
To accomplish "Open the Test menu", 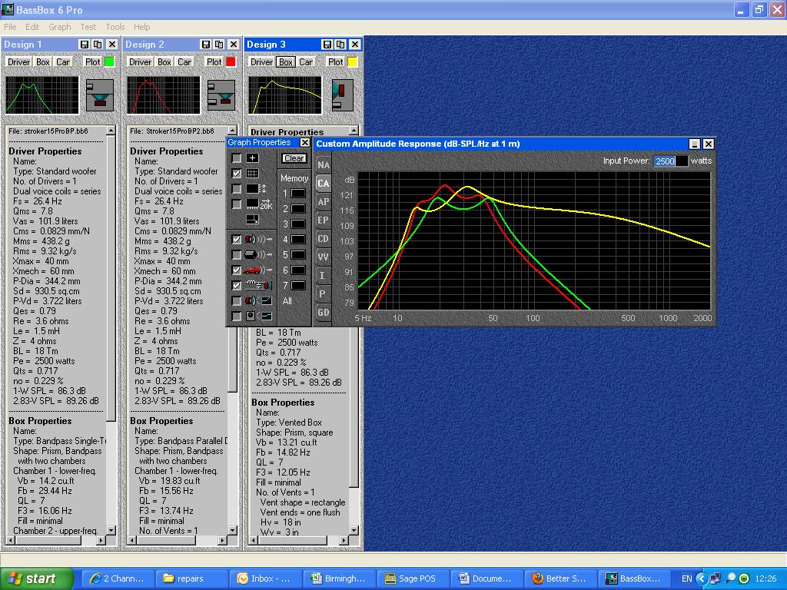I will pyautogui.click(x=88, y=27).
